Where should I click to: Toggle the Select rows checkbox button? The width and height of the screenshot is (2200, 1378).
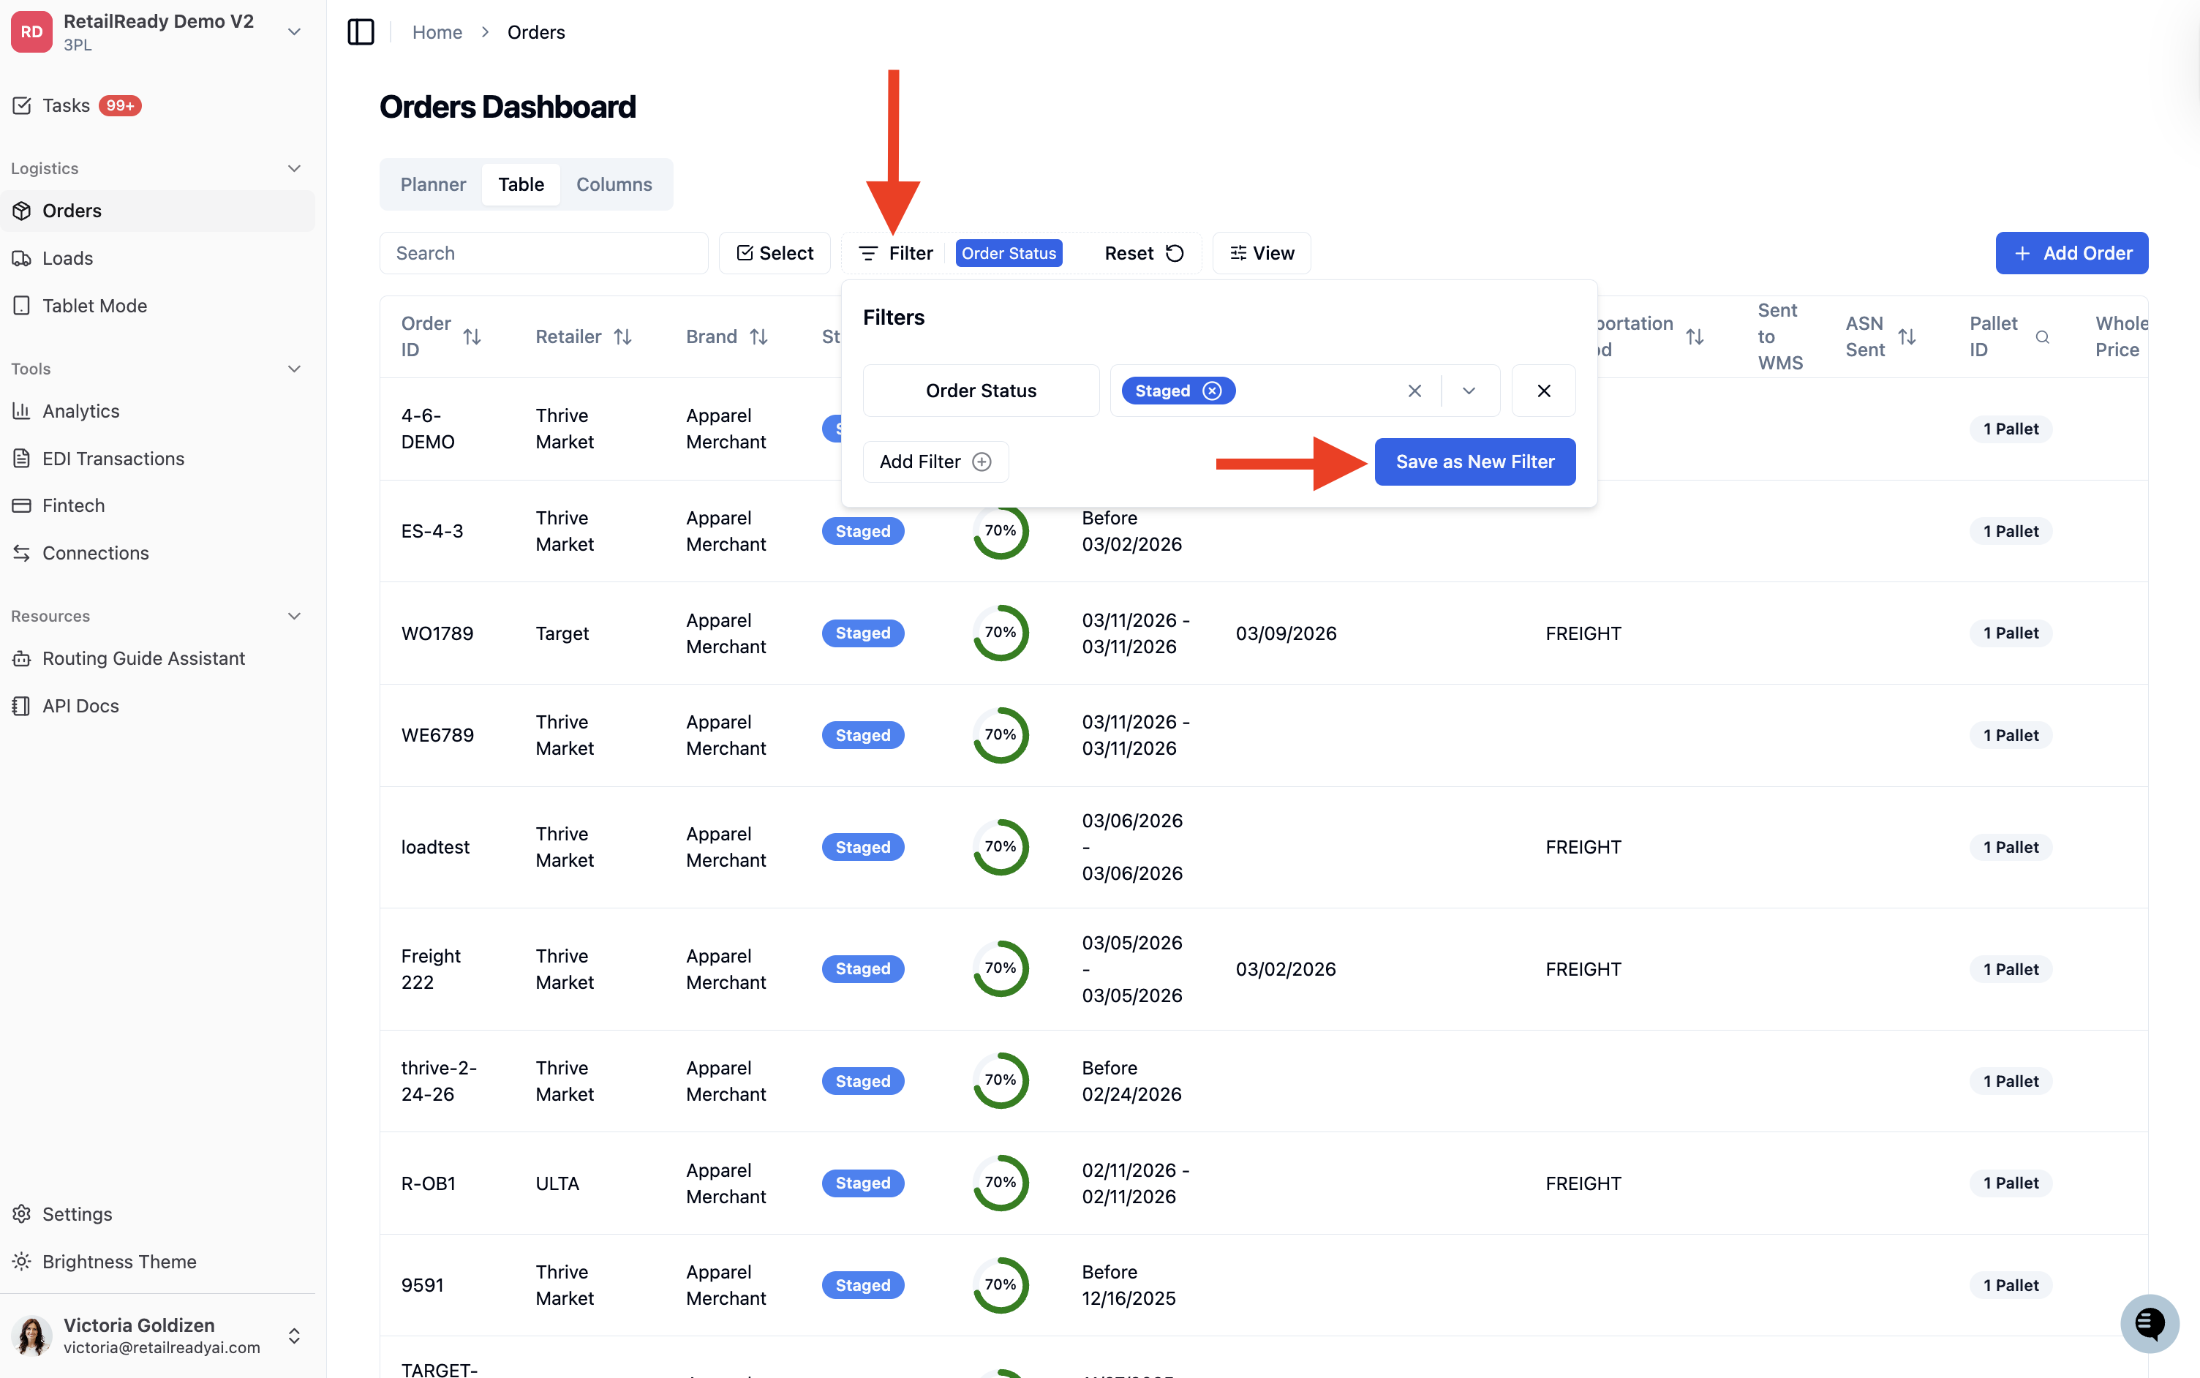775,253
